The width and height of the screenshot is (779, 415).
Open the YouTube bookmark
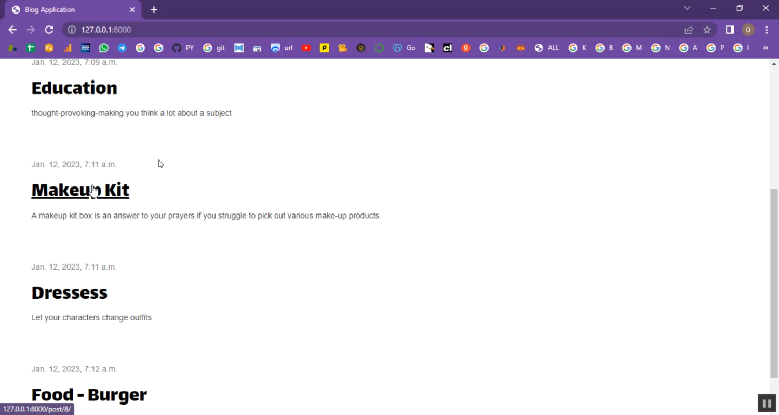click(306, 48)
